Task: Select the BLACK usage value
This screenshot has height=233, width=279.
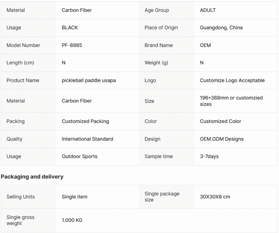Action: tap(70, 28)
